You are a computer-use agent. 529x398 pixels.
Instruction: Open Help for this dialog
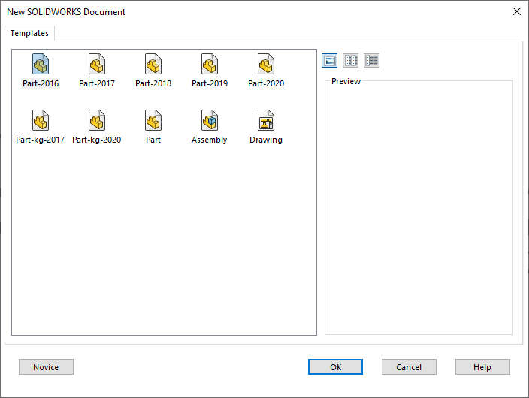(482, 367)
